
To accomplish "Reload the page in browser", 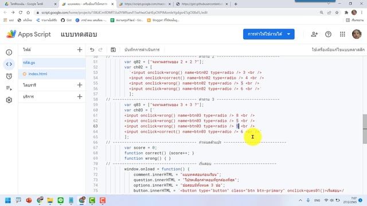I will (x=21, y=13).
